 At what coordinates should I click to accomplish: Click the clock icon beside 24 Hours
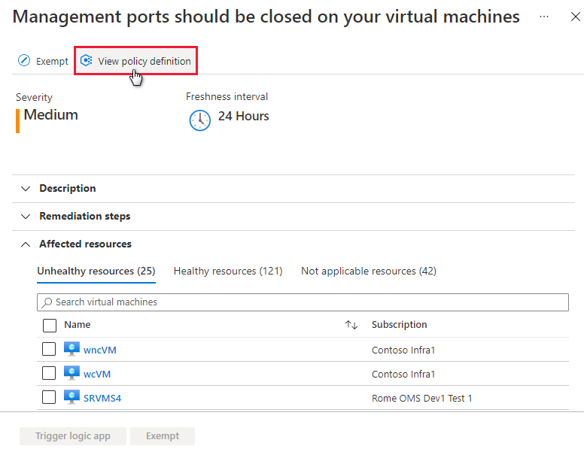200,120
